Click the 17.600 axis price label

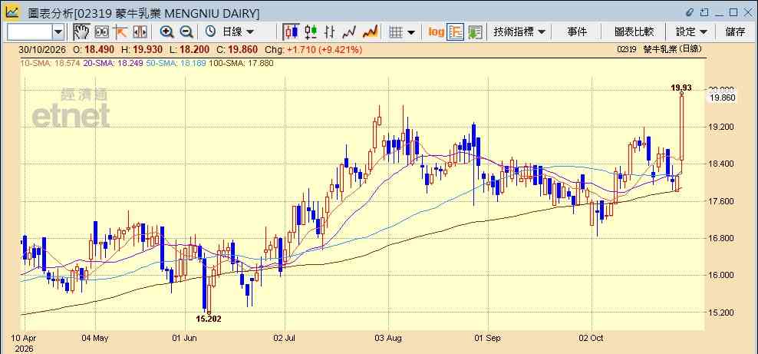click(721, 201)
